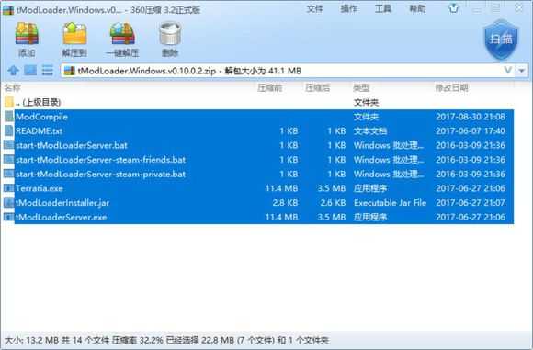
Task: Sort by compressed size (压缩后) header
Action: [317, 87]
